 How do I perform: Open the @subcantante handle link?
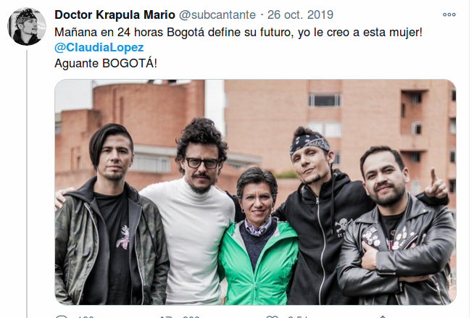(x=217, y=14)
